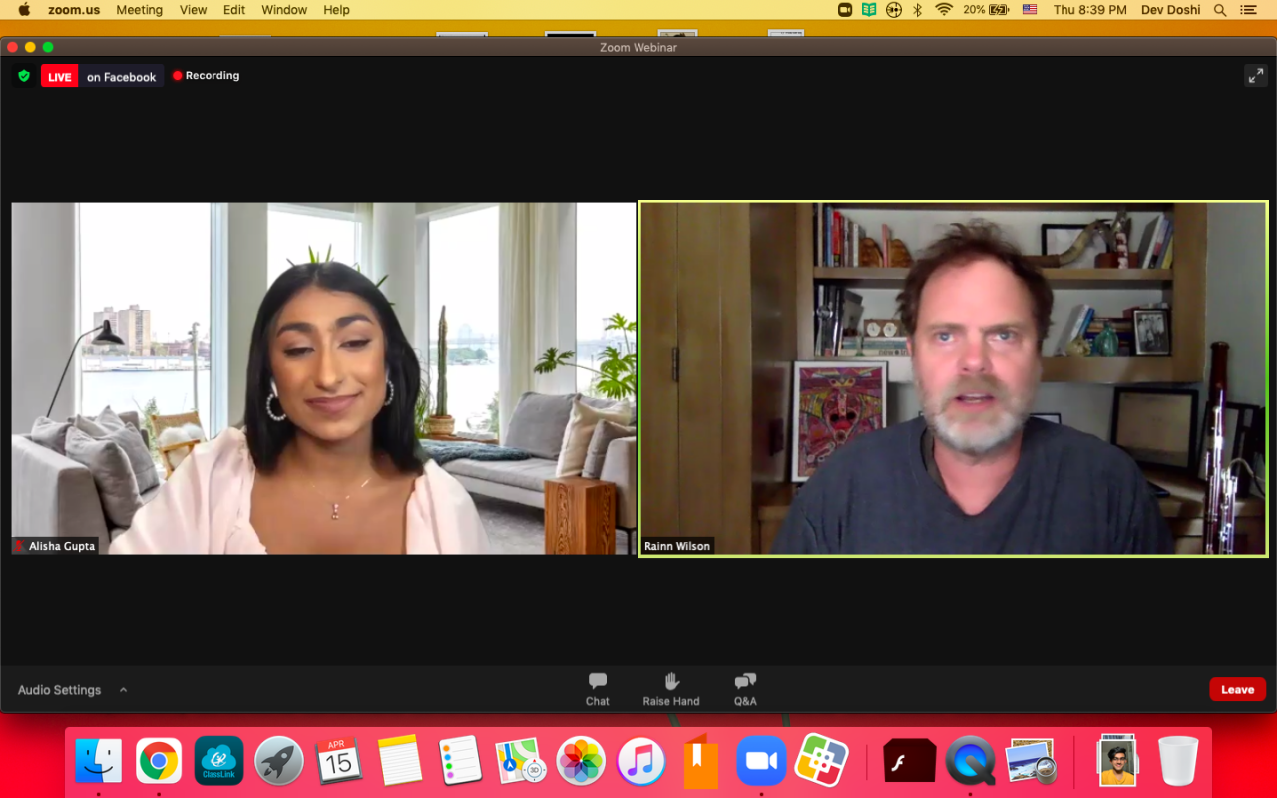Viewport: 1277px width, 798px height.
Task: Open Calendar showing APR 15
Action: click(339, 761)
